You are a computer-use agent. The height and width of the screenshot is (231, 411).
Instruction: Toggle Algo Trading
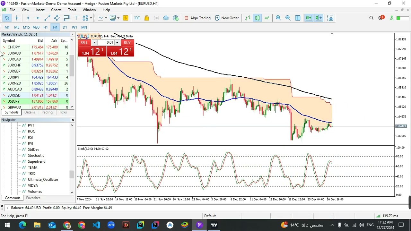[x=197, y=18]
